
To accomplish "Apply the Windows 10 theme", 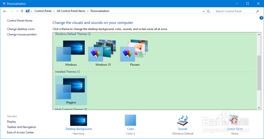I will click(x=103, y=53).
